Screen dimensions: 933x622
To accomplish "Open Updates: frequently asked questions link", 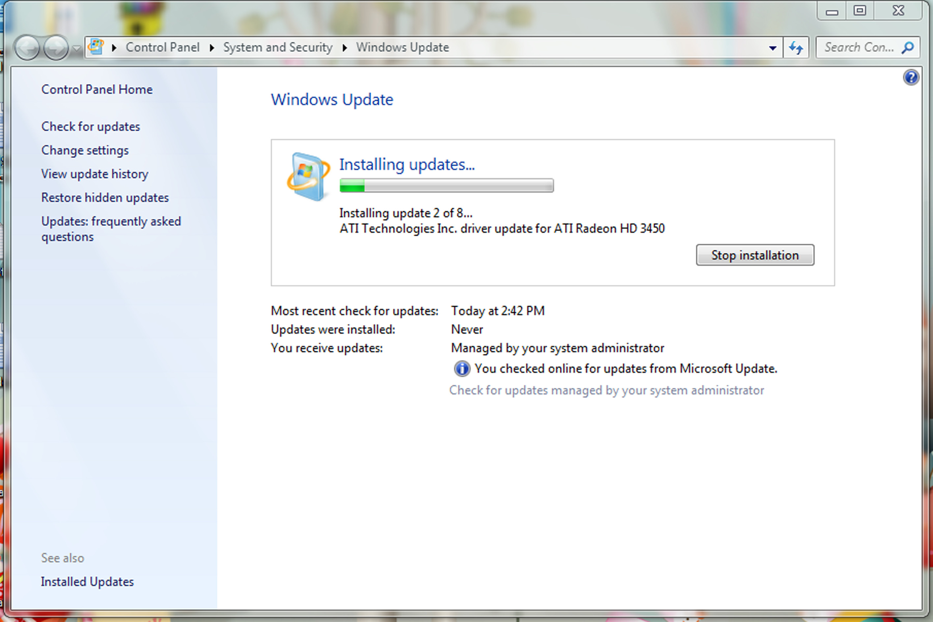I will 111,229.
